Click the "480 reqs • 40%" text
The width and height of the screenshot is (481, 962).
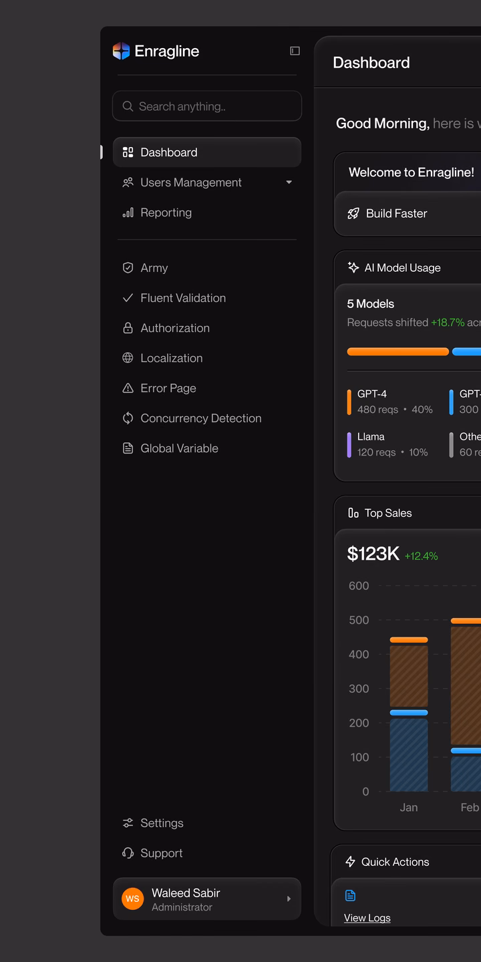click(x=395, y=410)
